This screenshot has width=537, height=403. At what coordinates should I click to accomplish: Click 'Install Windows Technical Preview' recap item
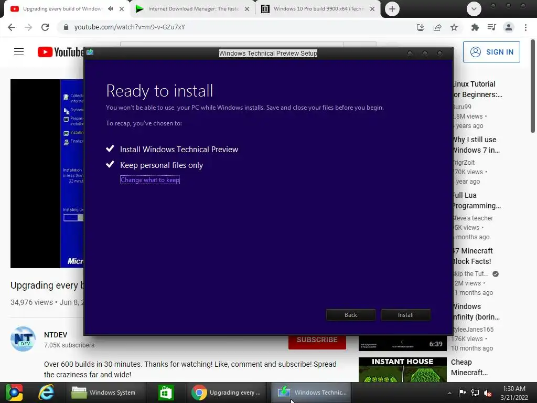[179, 150]
